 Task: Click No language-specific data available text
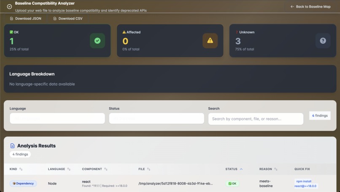[42, 84]
